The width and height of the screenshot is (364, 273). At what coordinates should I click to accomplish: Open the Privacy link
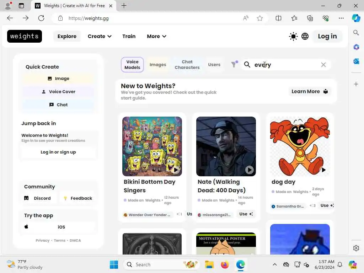tap(43, 241)
